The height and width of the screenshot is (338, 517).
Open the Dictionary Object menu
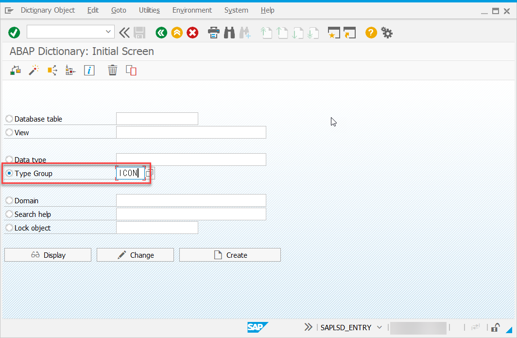pos(48,10)
